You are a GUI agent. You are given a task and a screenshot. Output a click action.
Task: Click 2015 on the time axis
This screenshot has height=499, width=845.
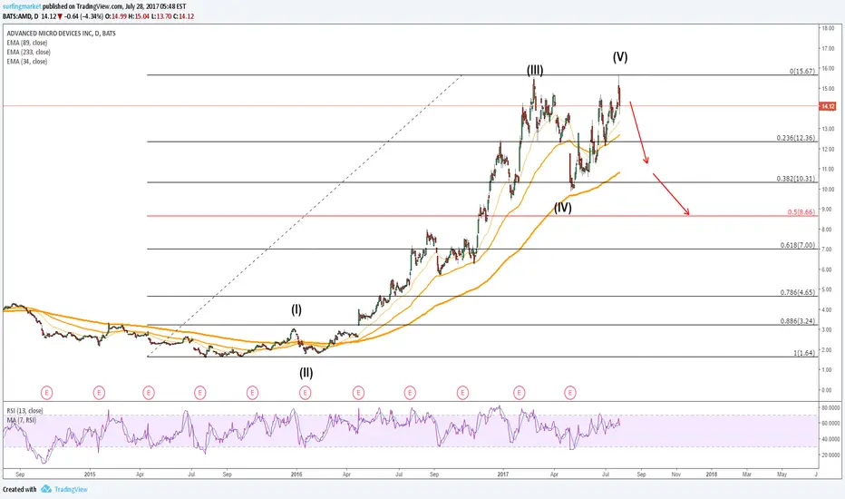click(90, 475)
